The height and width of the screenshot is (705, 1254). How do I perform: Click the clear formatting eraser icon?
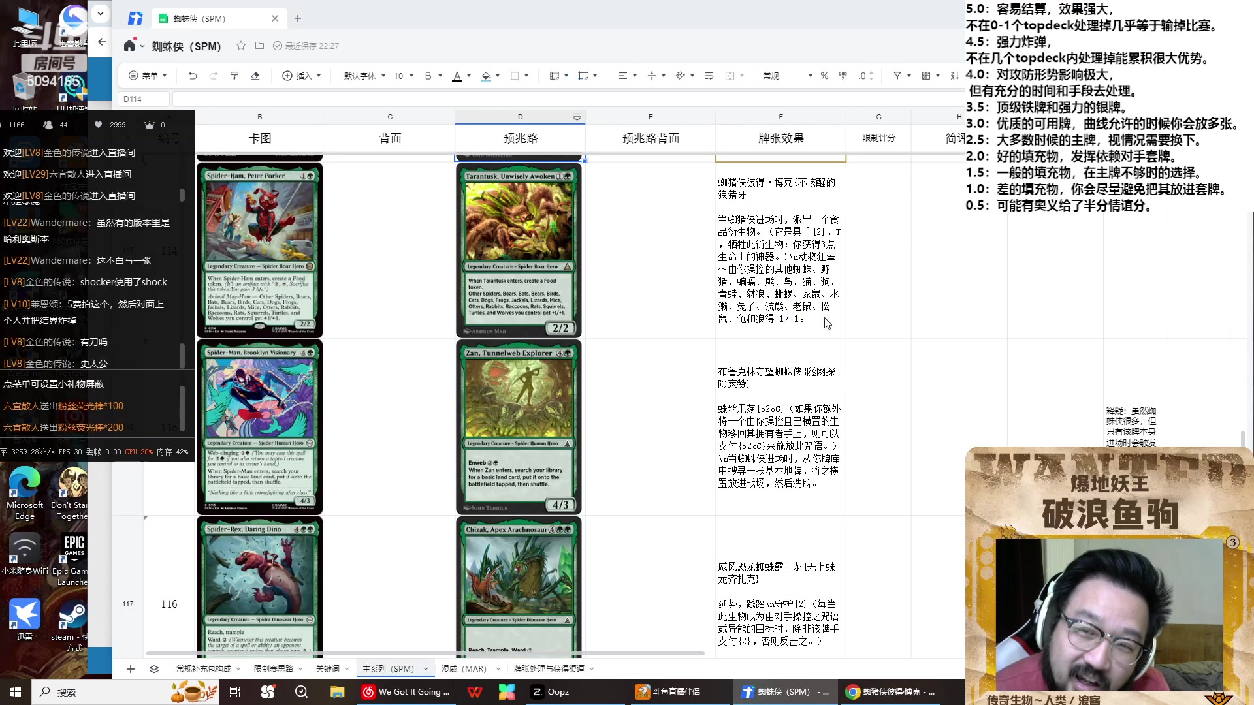(255, 76)
